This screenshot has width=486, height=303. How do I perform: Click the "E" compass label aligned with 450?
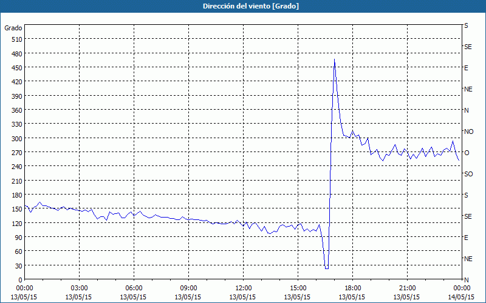point(466,68)
